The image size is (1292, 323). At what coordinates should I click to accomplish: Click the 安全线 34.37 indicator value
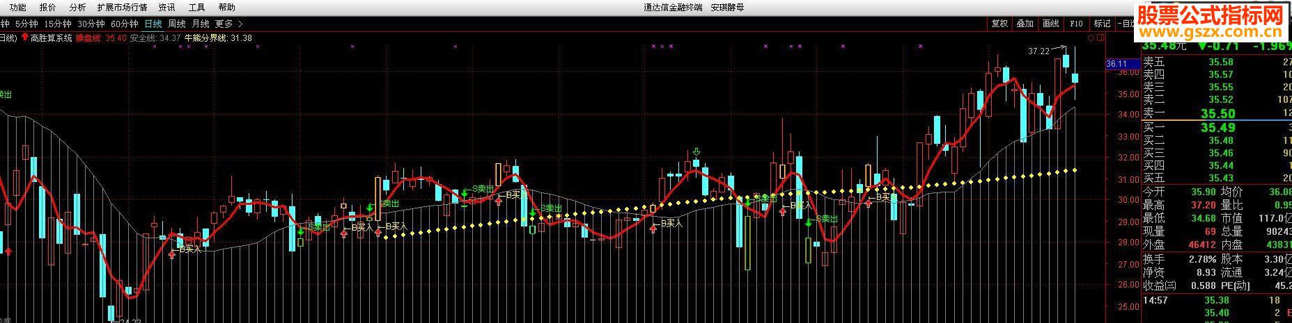click(155, 38)
